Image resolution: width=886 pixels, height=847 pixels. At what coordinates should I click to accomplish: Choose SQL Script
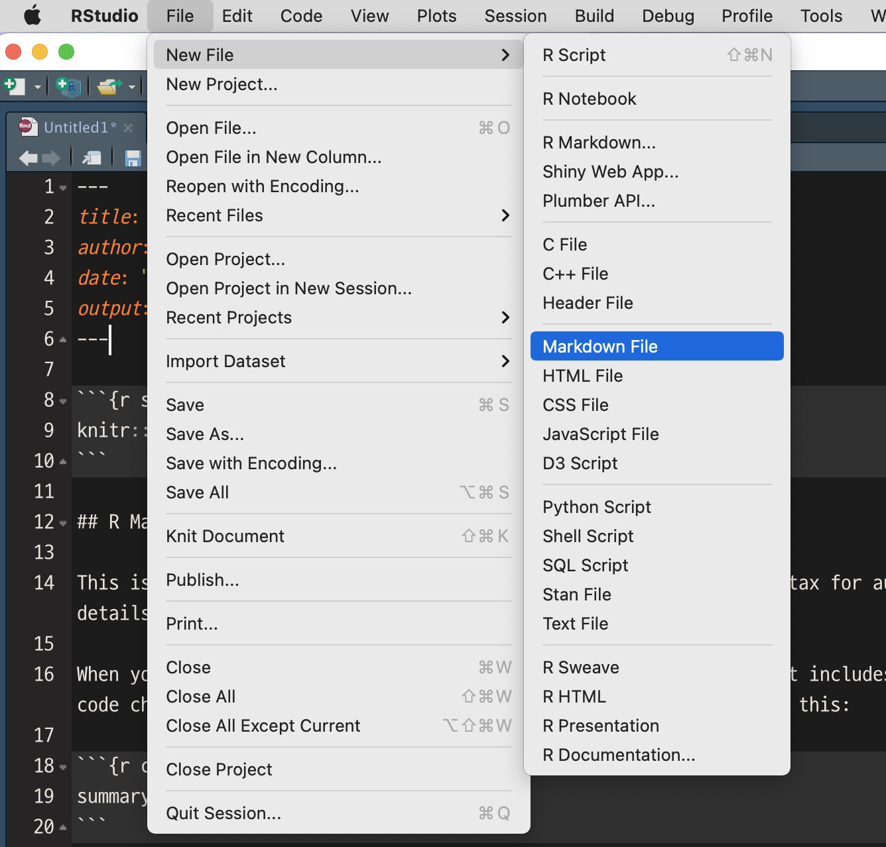tap(657, 565)
